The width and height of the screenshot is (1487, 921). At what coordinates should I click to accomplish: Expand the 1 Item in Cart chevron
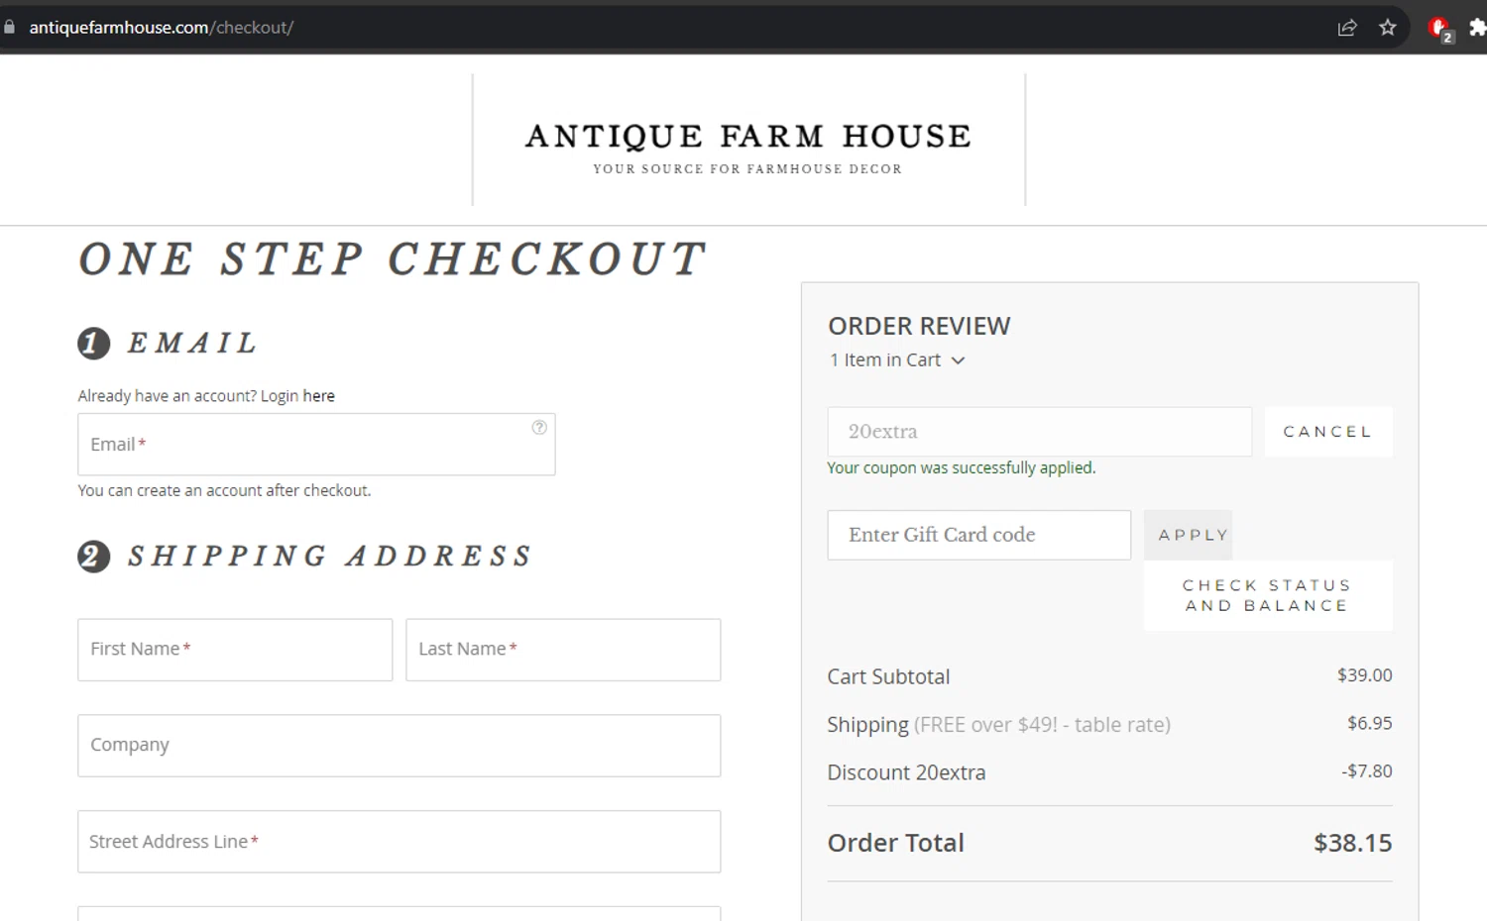coord(958,360)
